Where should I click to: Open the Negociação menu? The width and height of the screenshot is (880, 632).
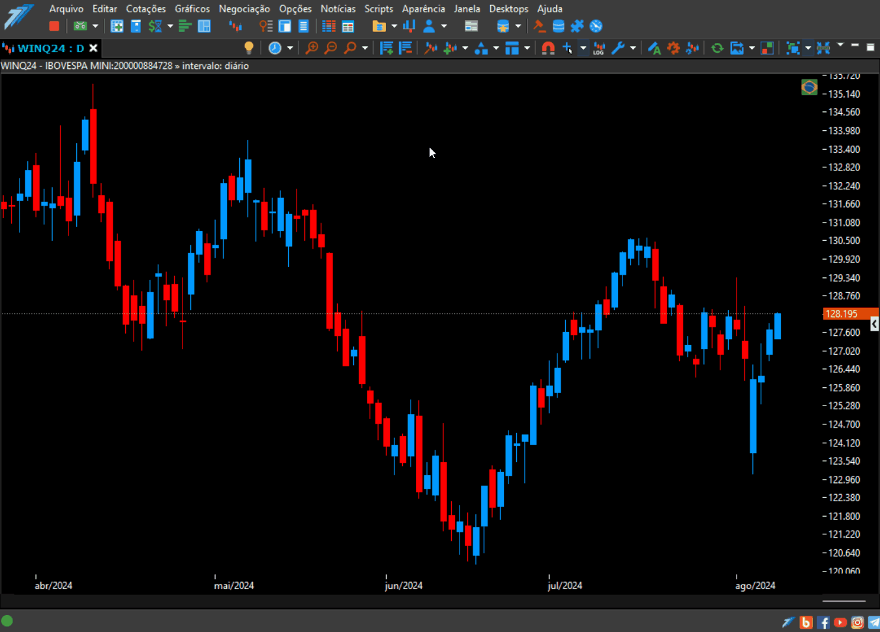(x=244, y=8)
